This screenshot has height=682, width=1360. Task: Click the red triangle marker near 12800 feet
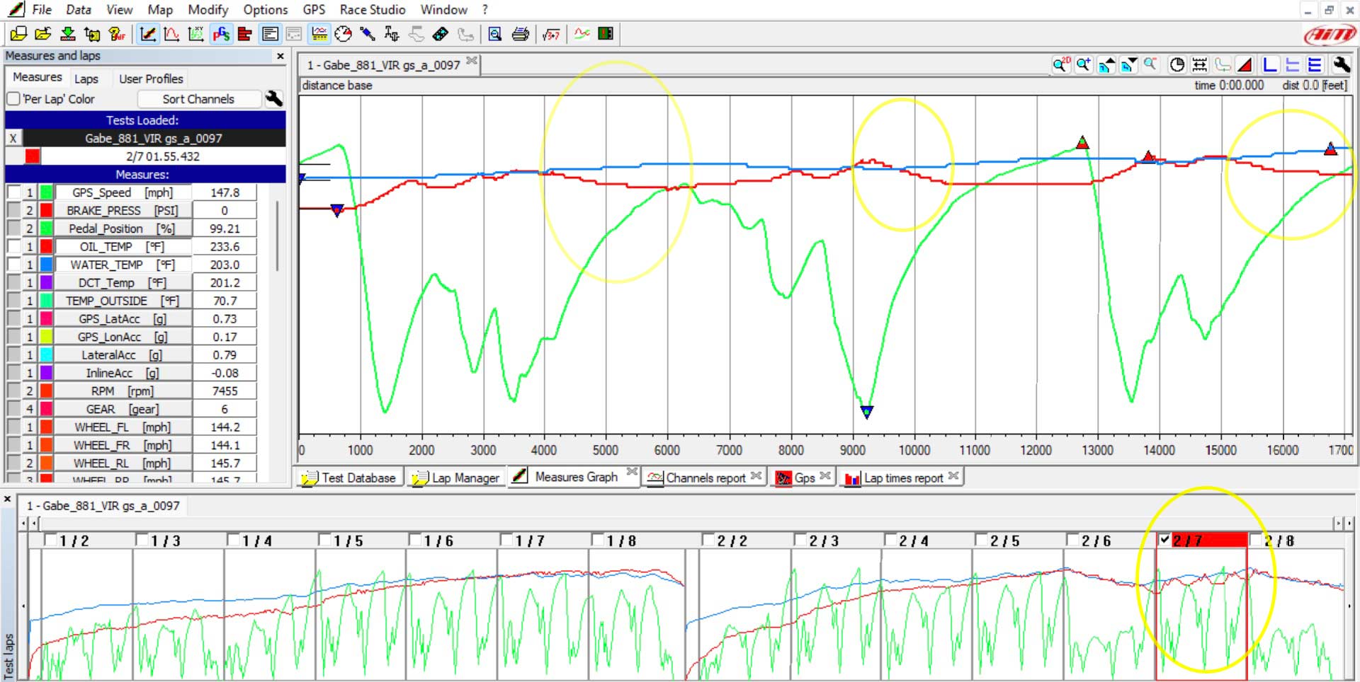1082,142
